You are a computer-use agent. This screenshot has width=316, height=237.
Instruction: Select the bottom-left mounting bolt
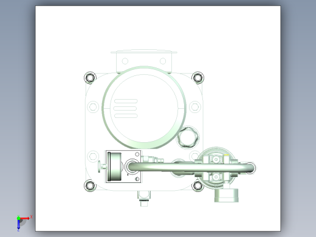pyautogui.click(x=90, y=185)
